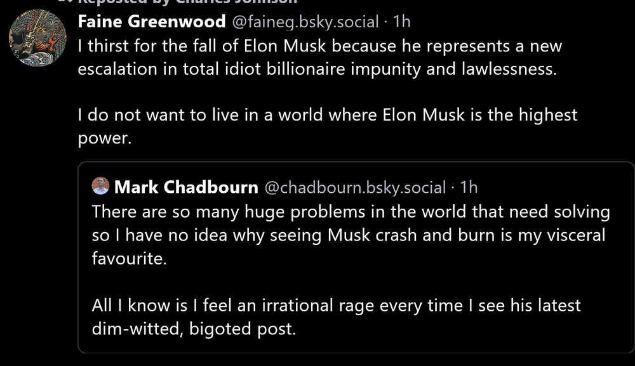Click Mark Chadbourn's small profile avatar

click(100, 186)
